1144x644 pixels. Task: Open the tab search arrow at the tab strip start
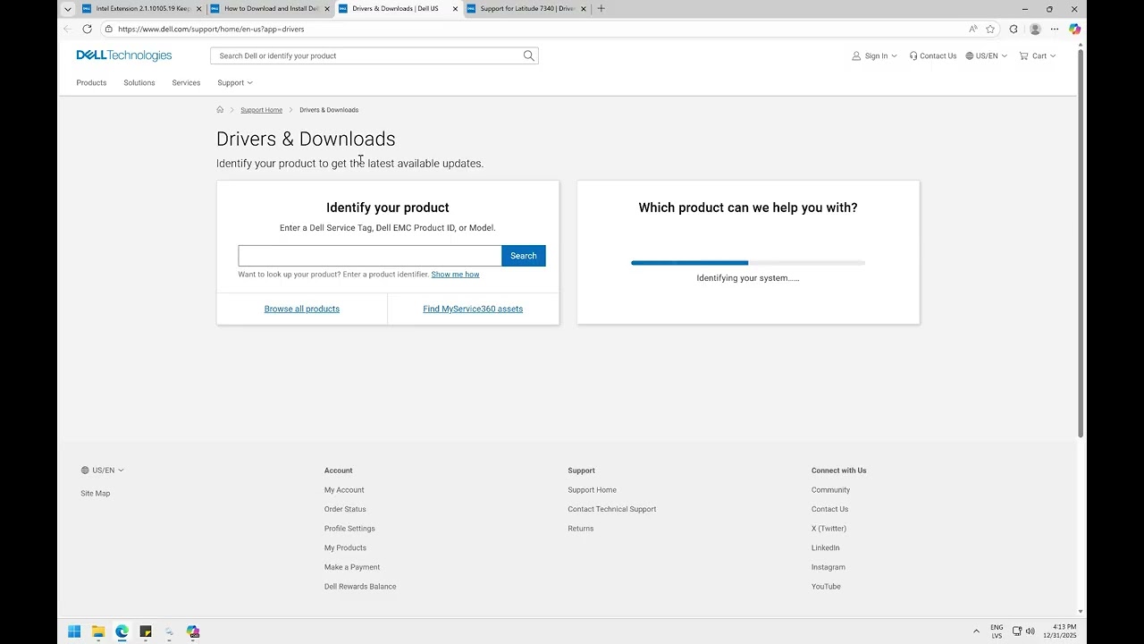tap(67, 9)
